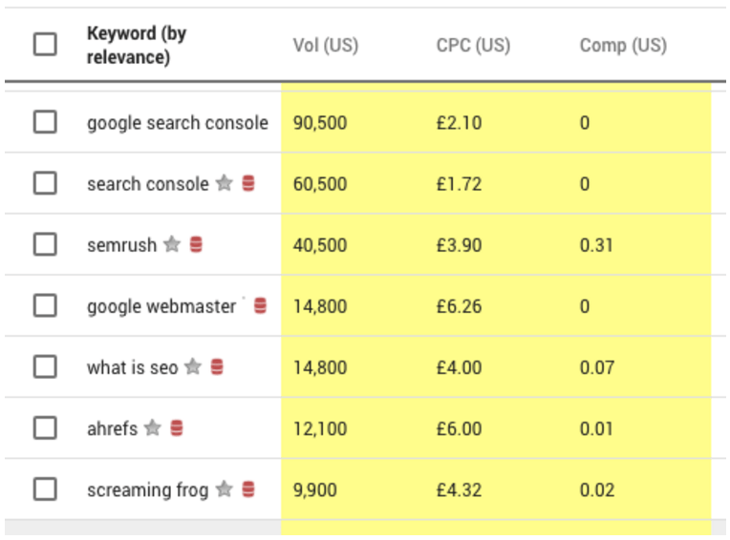730x540 pixels.
Task: Star the 'search console' keyword
Action: point(224,183)
